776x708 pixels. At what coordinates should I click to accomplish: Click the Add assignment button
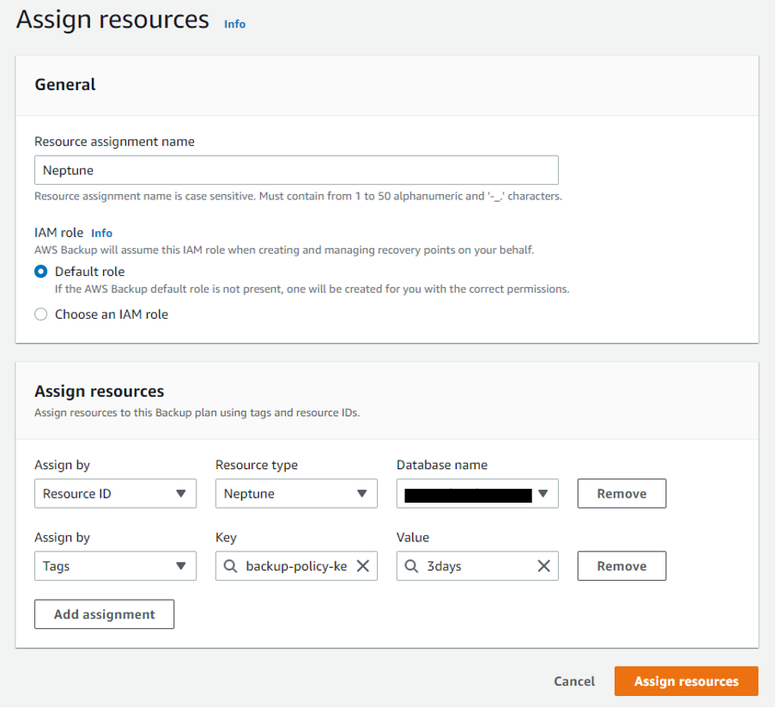[x=104, y=613]
